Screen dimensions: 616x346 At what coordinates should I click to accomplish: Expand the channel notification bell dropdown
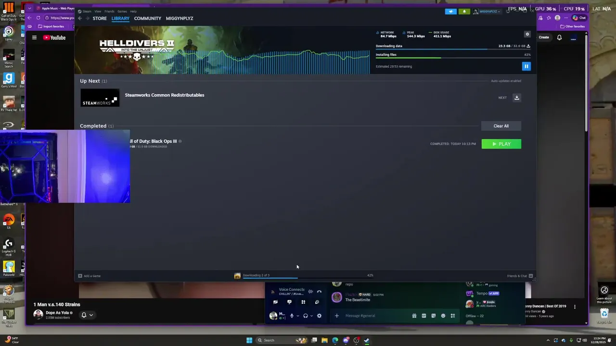[87, 315]
